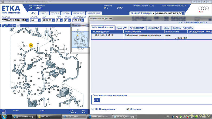Open Модель A6 dropdown
Screen dimensions: 212x119
click(x=39, y=20)
